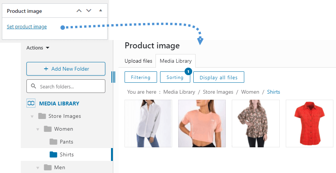Click the search magnifier icon

pyautogui.click(x=34, y=86)
